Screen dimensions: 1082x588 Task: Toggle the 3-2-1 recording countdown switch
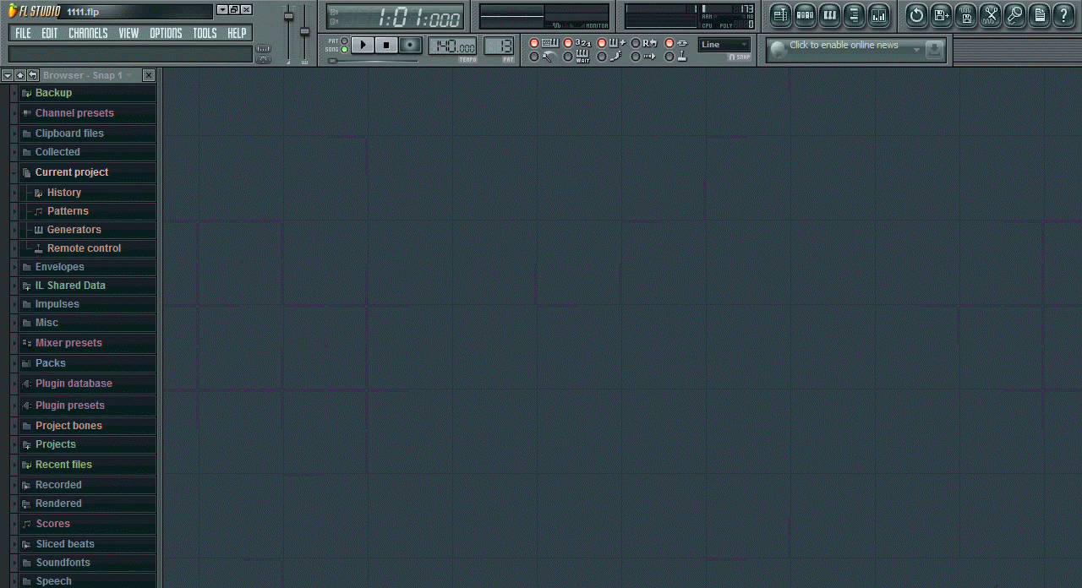pos(568,43)
